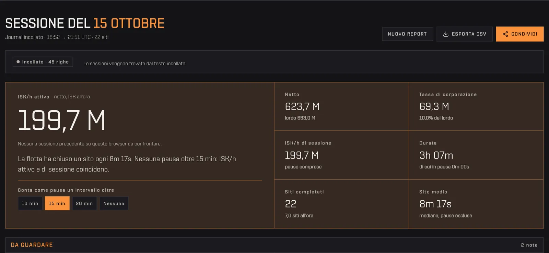This screenshot has height=253, width=549.
Task: Click the Sito medio value 8m 17s
Action: tap(435, 204)
